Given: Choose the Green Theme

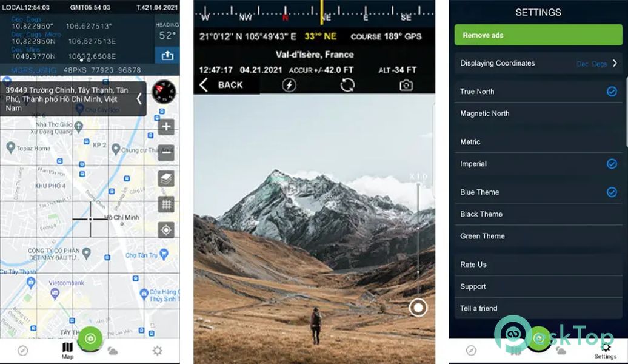Looking at the screenshot, I should click(538, 236).
